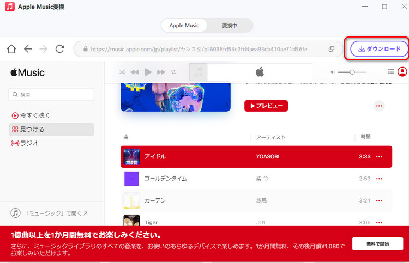Click the Tiger album thumbnail
Viewport: 409px width, 263px height.
(x=131, y=220)
